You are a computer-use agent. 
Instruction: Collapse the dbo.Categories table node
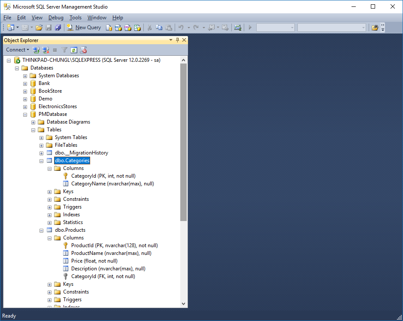coord(41,161)
